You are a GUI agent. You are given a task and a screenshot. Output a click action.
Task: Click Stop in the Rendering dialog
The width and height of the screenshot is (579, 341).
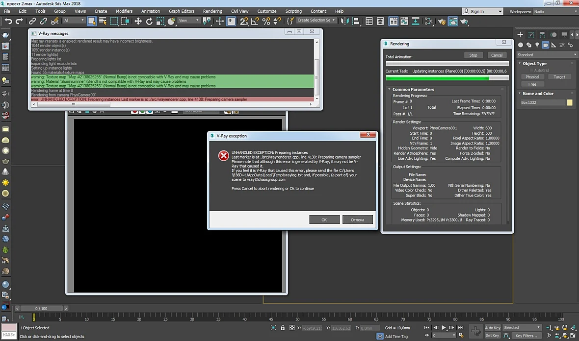click(473, 55)
